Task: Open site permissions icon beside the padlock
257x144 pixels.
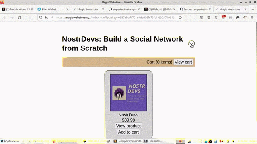Action: coord(52,18)
